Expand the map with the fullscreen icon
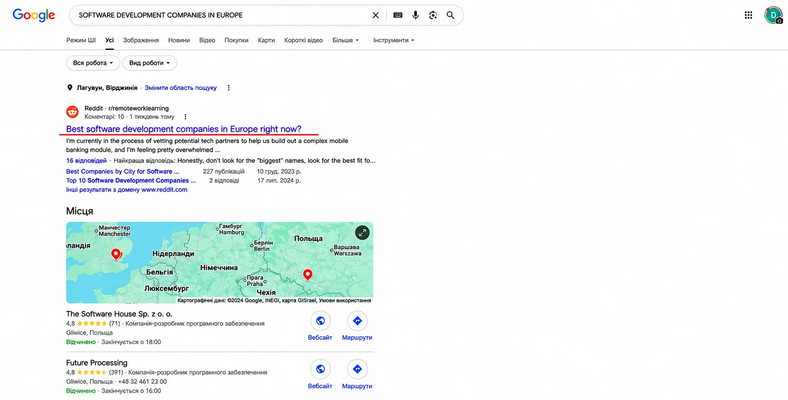The image size is (788, 400). (x=362, y=233)
